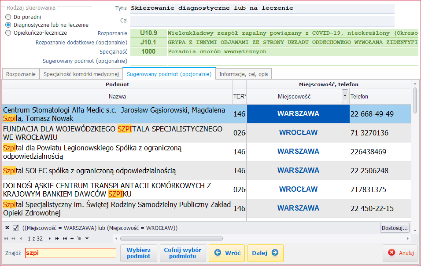Image resolution: width=421 pixels, height=266 pixels.
Task: Go to last record in navigator
Action: pos(65,239)
